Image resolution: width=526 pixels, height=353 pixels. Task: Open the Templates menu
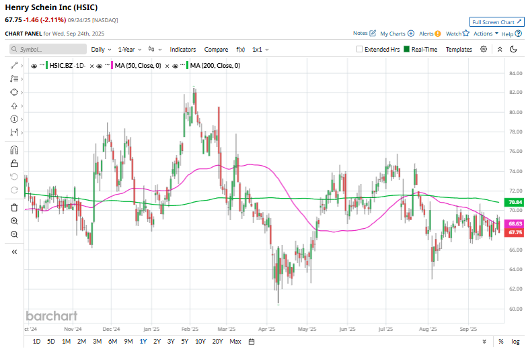click(x=459, y=50)
